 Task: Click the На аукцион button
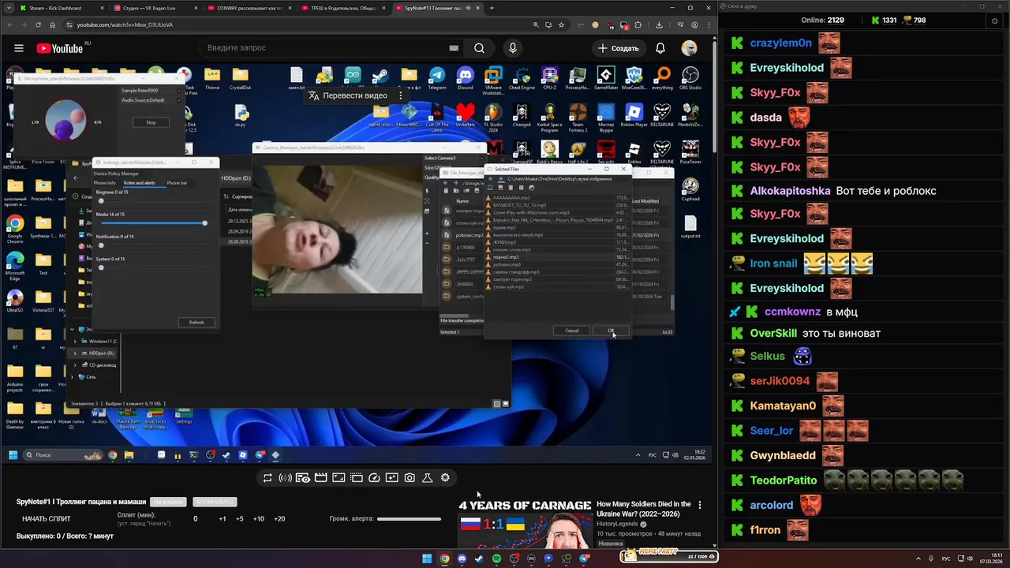pyautogui.click(x=169, y=502)
